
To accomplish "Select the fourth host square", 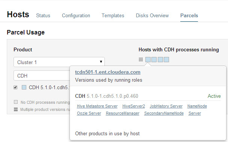I will click(x=166, y=60).
